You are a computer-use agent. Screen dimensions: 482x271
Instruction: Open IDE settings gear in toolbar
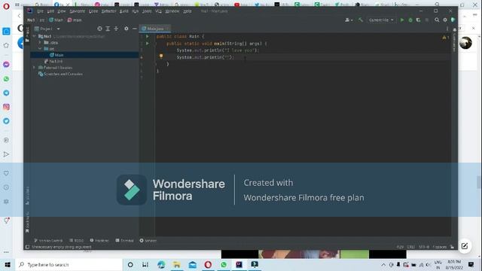[445, 20]
